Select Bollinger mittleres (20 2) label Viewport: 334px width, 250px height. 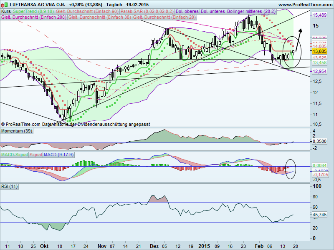click(251, 11)
